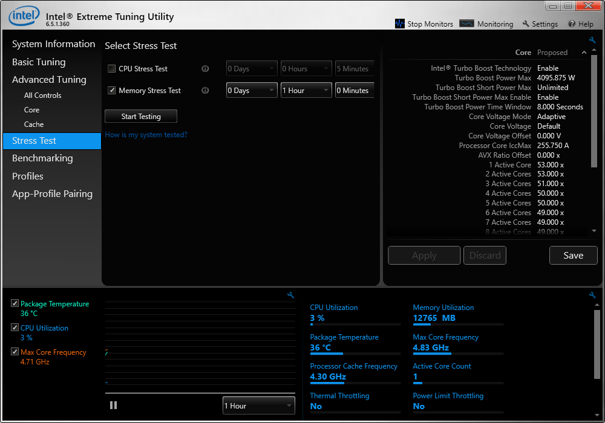This screenshot has width=605, height=423.
Task: Click the Processor Core IccMax 255.750 A value
Action: click(x=552, y=145)
